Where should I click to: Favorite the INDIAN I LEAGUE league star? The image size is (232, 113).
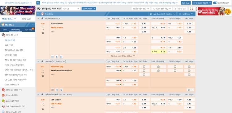click(42, 19)
